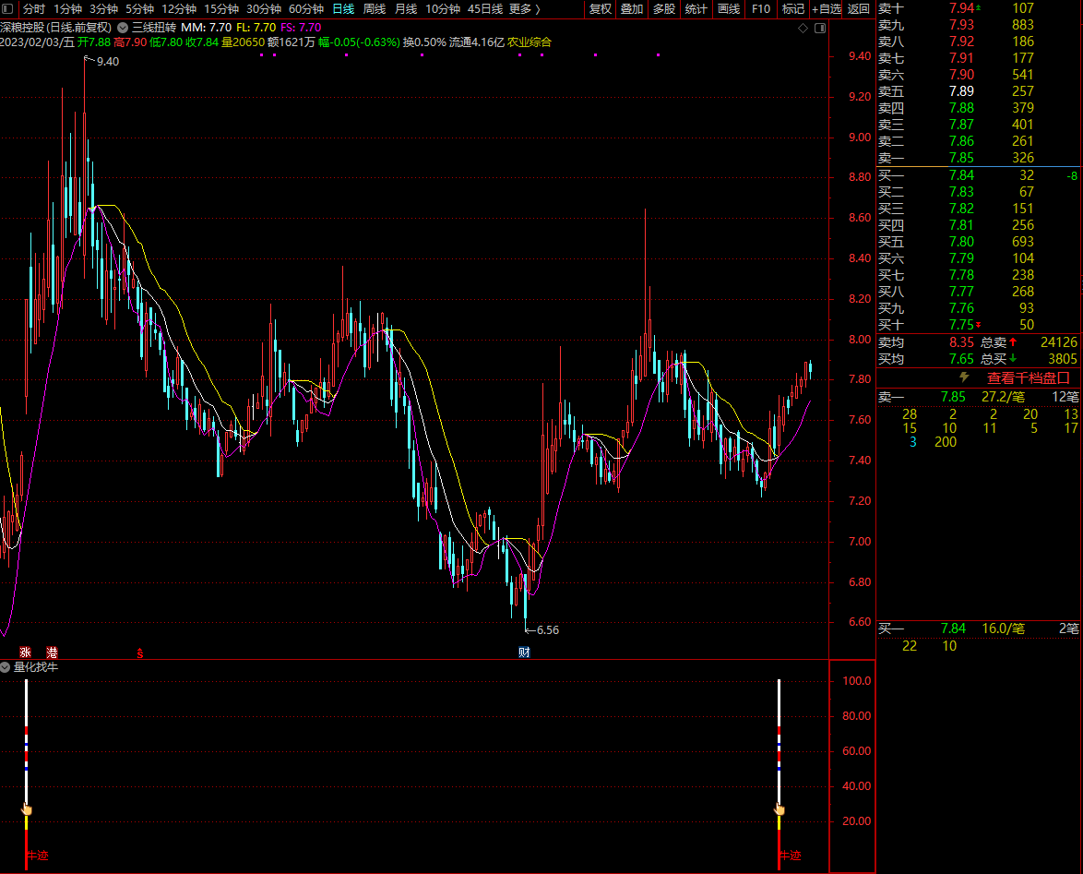Click the 叠加 overlay button

pos(632,9)
